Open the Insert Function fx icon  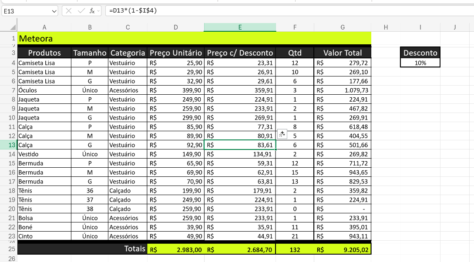coord(92,11)
